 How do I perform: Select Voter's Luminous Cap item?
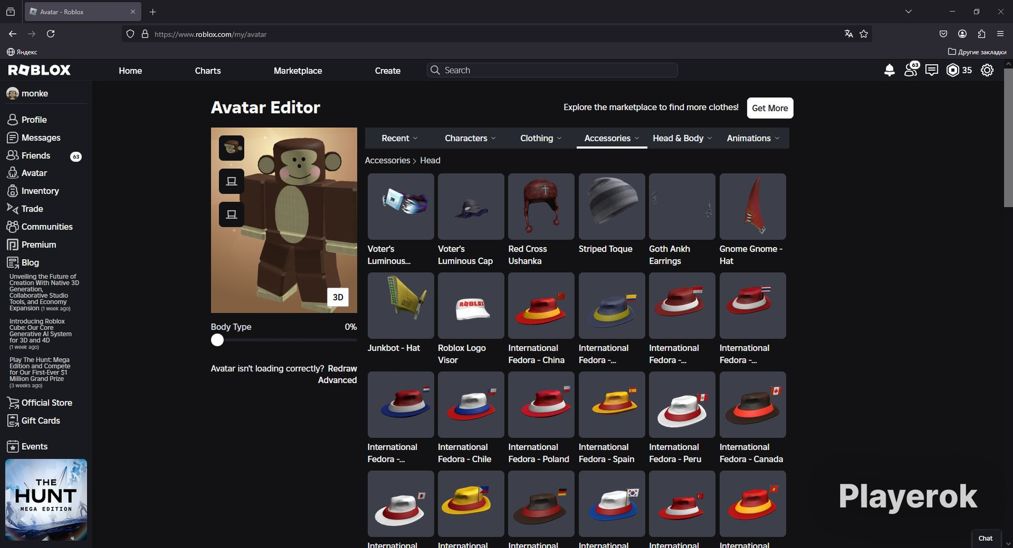pos(471,207)
